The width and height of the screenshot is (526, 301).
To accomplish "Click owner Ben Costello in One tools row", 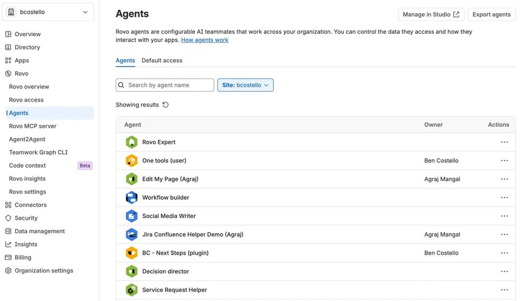I will (441, 160).
